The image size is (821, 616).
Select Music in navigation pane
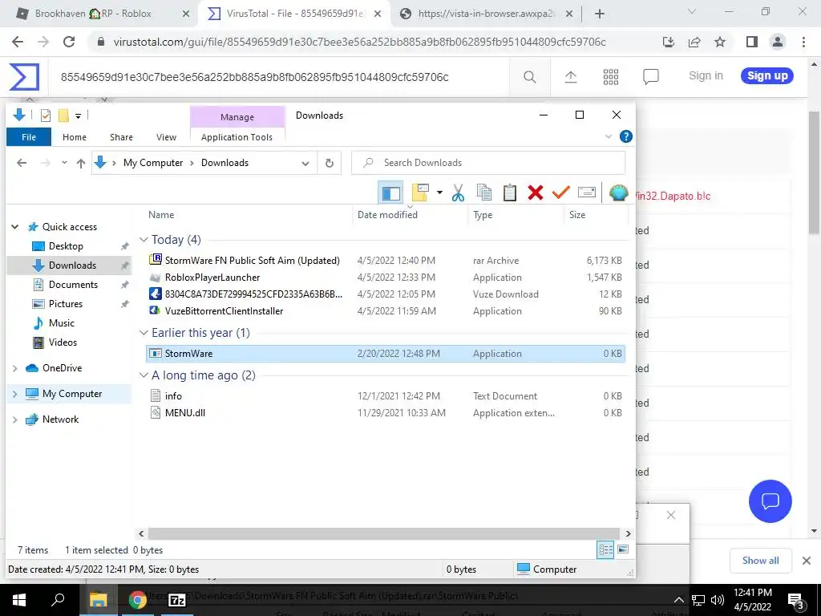coord(61,323)
